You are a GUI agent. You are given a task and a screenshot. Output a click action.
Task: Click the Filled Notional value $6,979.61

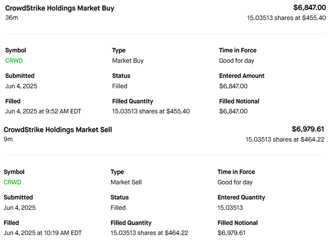coord(231,233)
